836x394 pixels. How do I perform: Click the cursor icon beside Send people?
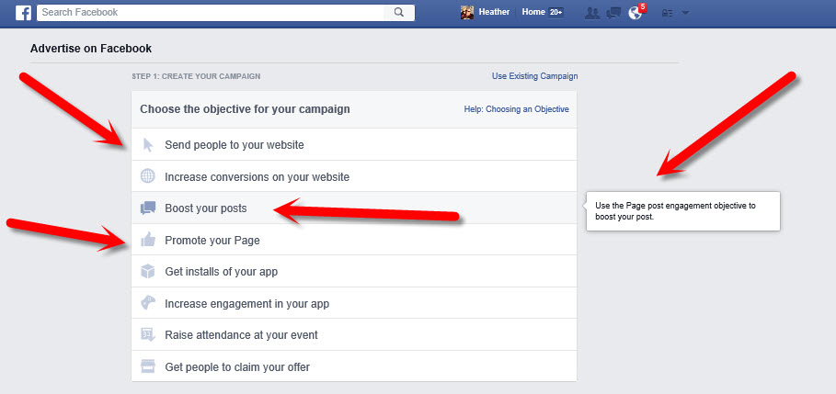(148, 145)
